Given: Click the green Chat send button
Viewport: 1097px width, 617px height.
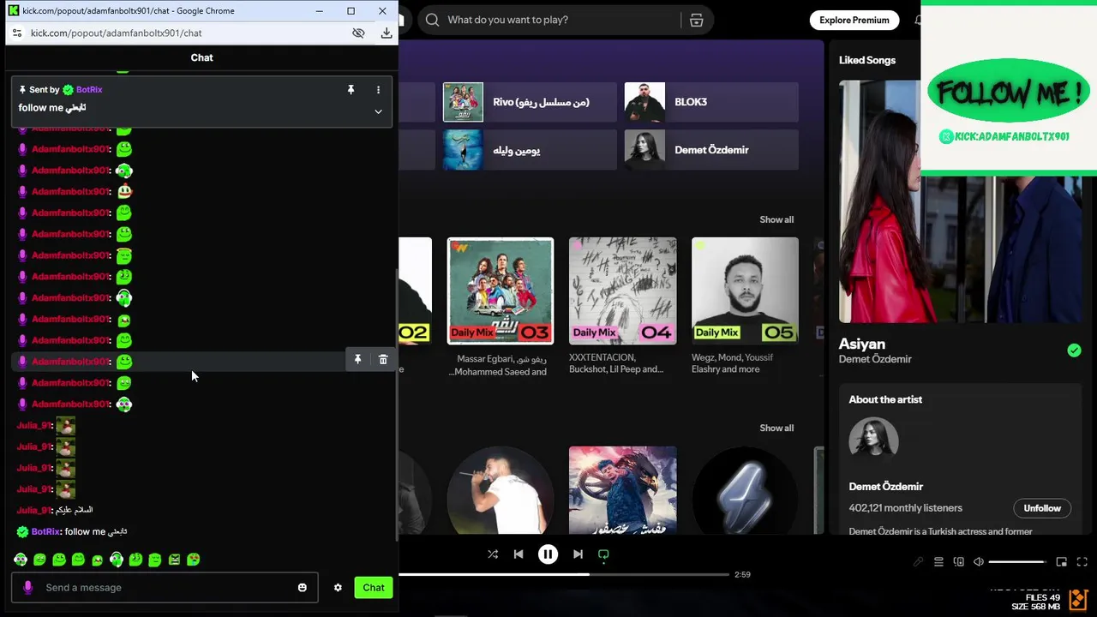Looking at the screenshot, I should click(x=374, y=587).
